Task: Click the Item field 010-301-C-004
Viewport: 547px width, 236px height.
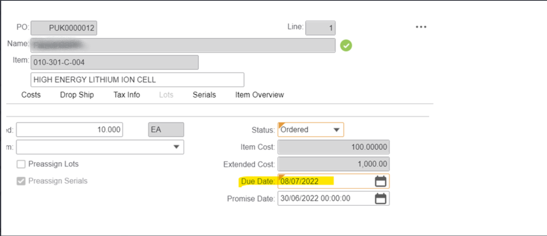Action: 114,62
